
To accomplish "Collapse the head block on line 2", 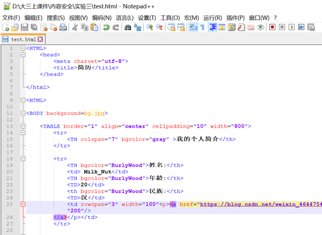I will pos(23,55).
